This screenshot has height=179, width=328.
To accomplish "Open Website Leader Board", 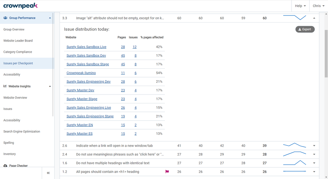I will click(18, 41).
